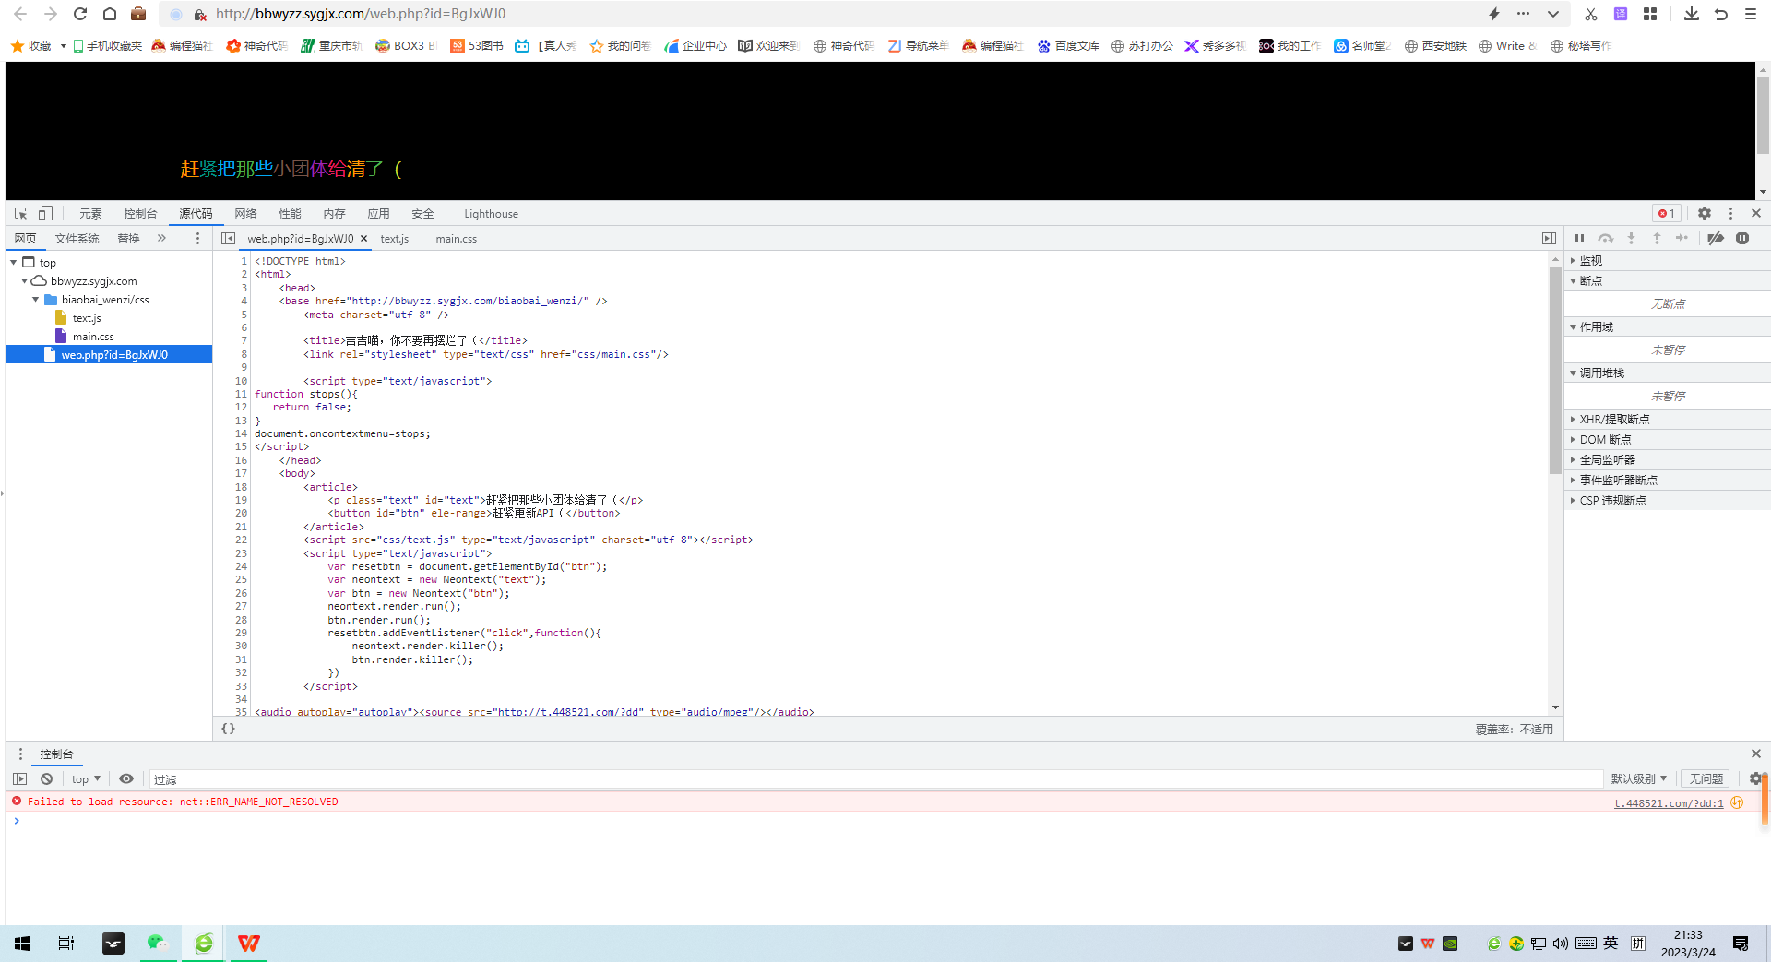The image size is (1771, 962).
Task: Toggle deactivate breakpoints
Action: point(1716,238)
